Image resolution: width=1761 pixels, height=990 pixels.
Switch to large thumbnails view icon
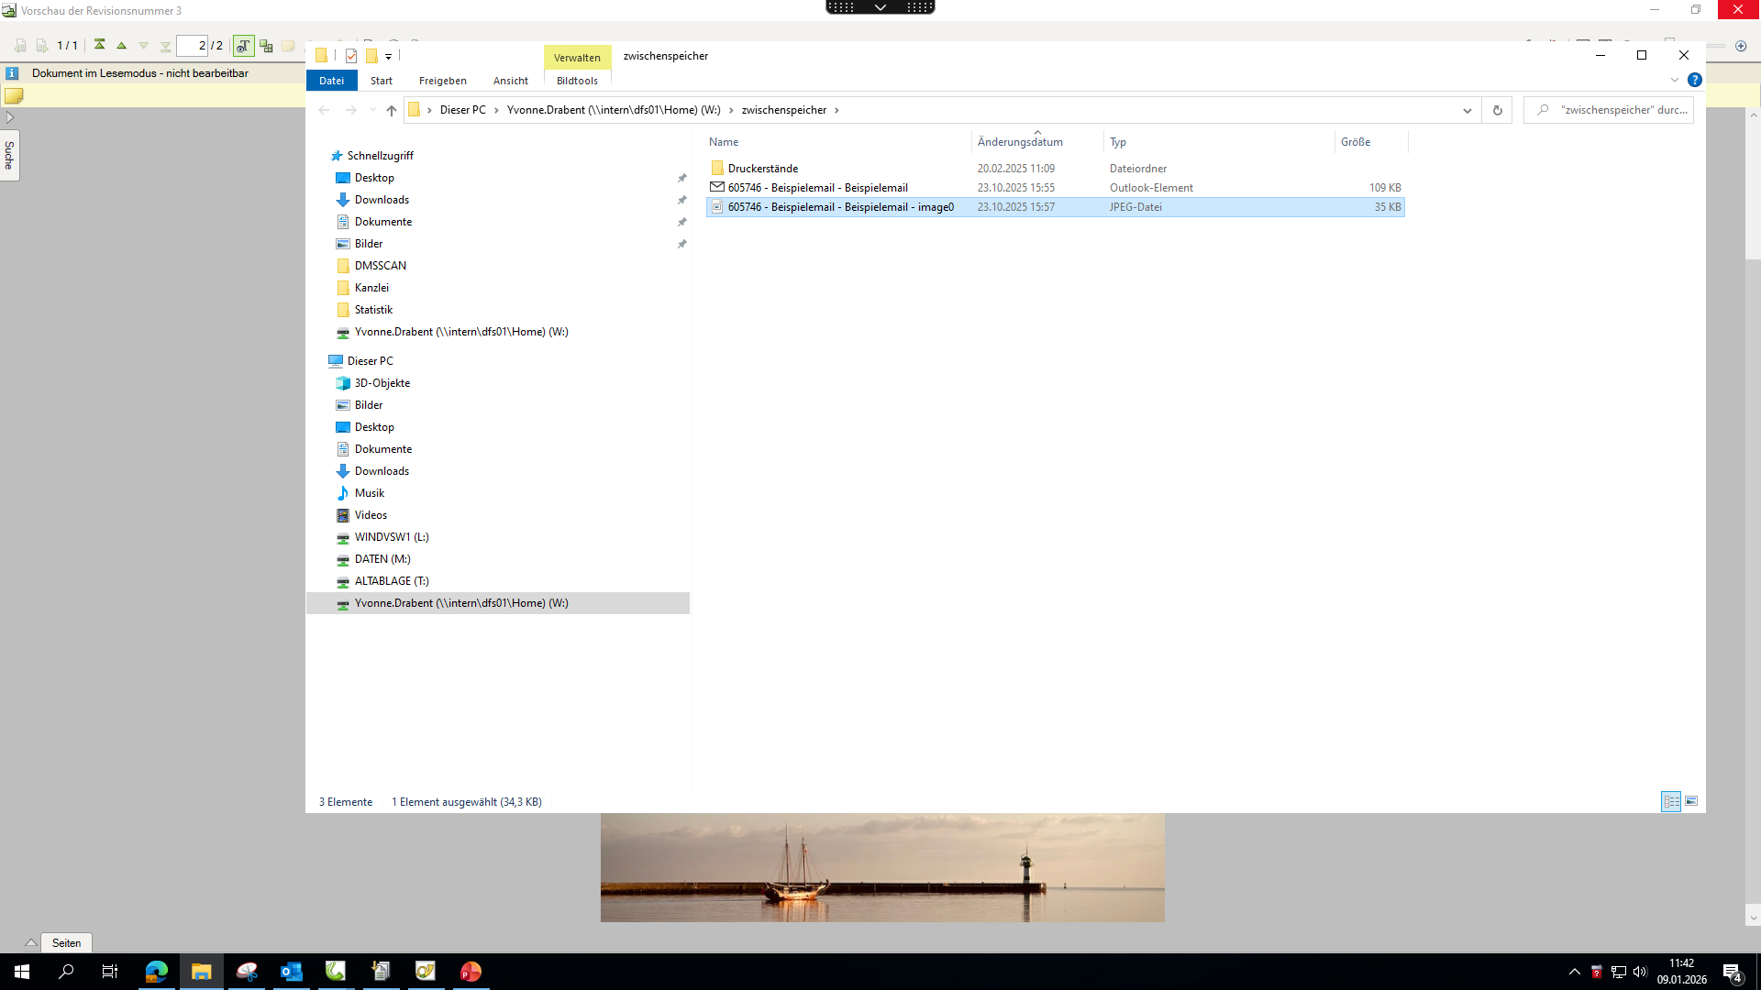point(1691,801)
